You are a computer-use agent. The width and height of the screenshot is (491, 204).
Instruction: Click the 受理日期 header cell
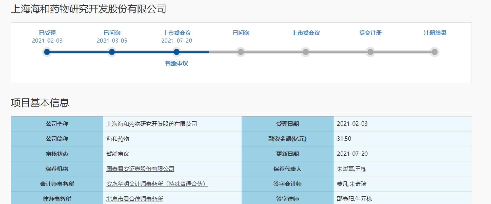(x=288, y=124)
